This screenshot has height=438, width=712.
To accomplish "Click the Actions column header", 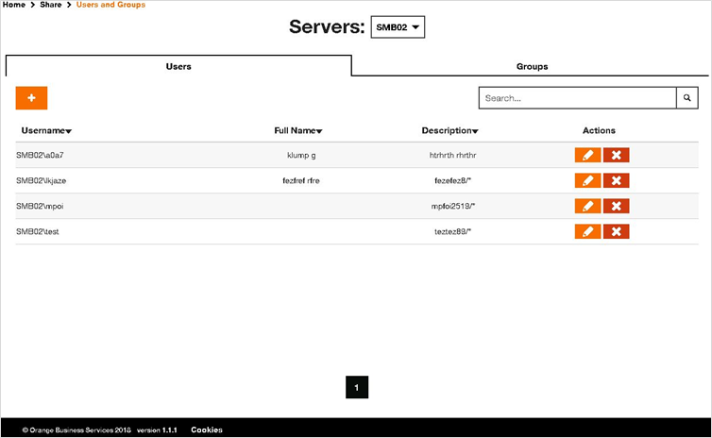I will click(599, 130).
